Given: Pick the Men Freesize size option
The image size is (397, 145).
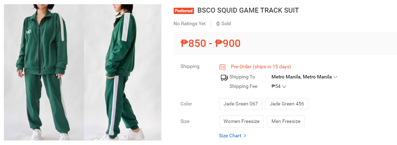Looking at the screenshot, I should (286, 122).
